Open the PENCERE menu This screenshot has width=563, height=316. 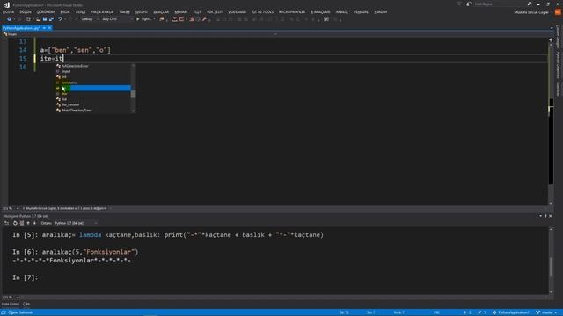pyautogui.click(x=361, y=11)
